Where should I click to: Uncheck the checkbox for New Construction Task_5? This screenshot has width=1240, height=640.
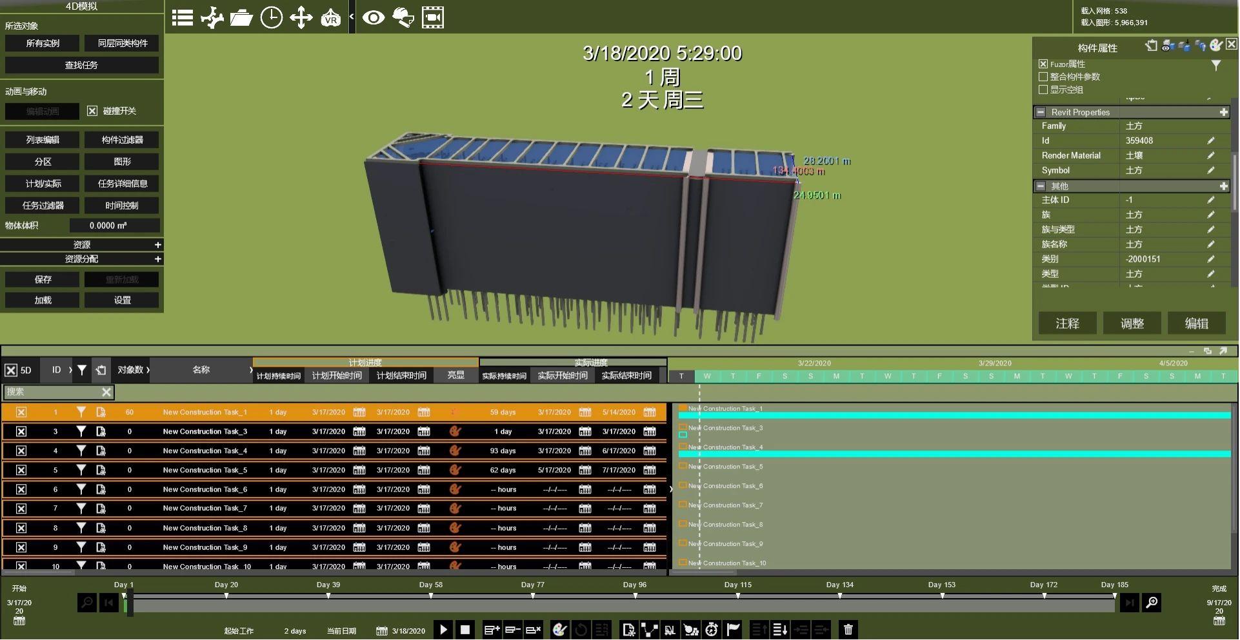coord(21,470)
